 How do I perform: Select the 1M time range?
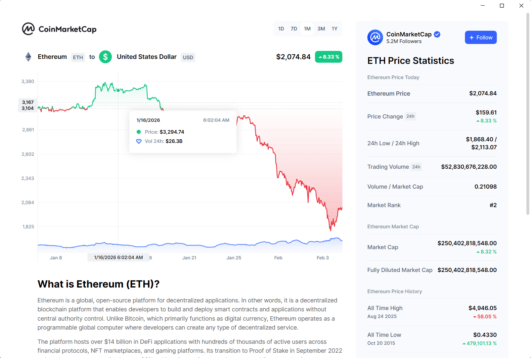(x=307, y=29)
